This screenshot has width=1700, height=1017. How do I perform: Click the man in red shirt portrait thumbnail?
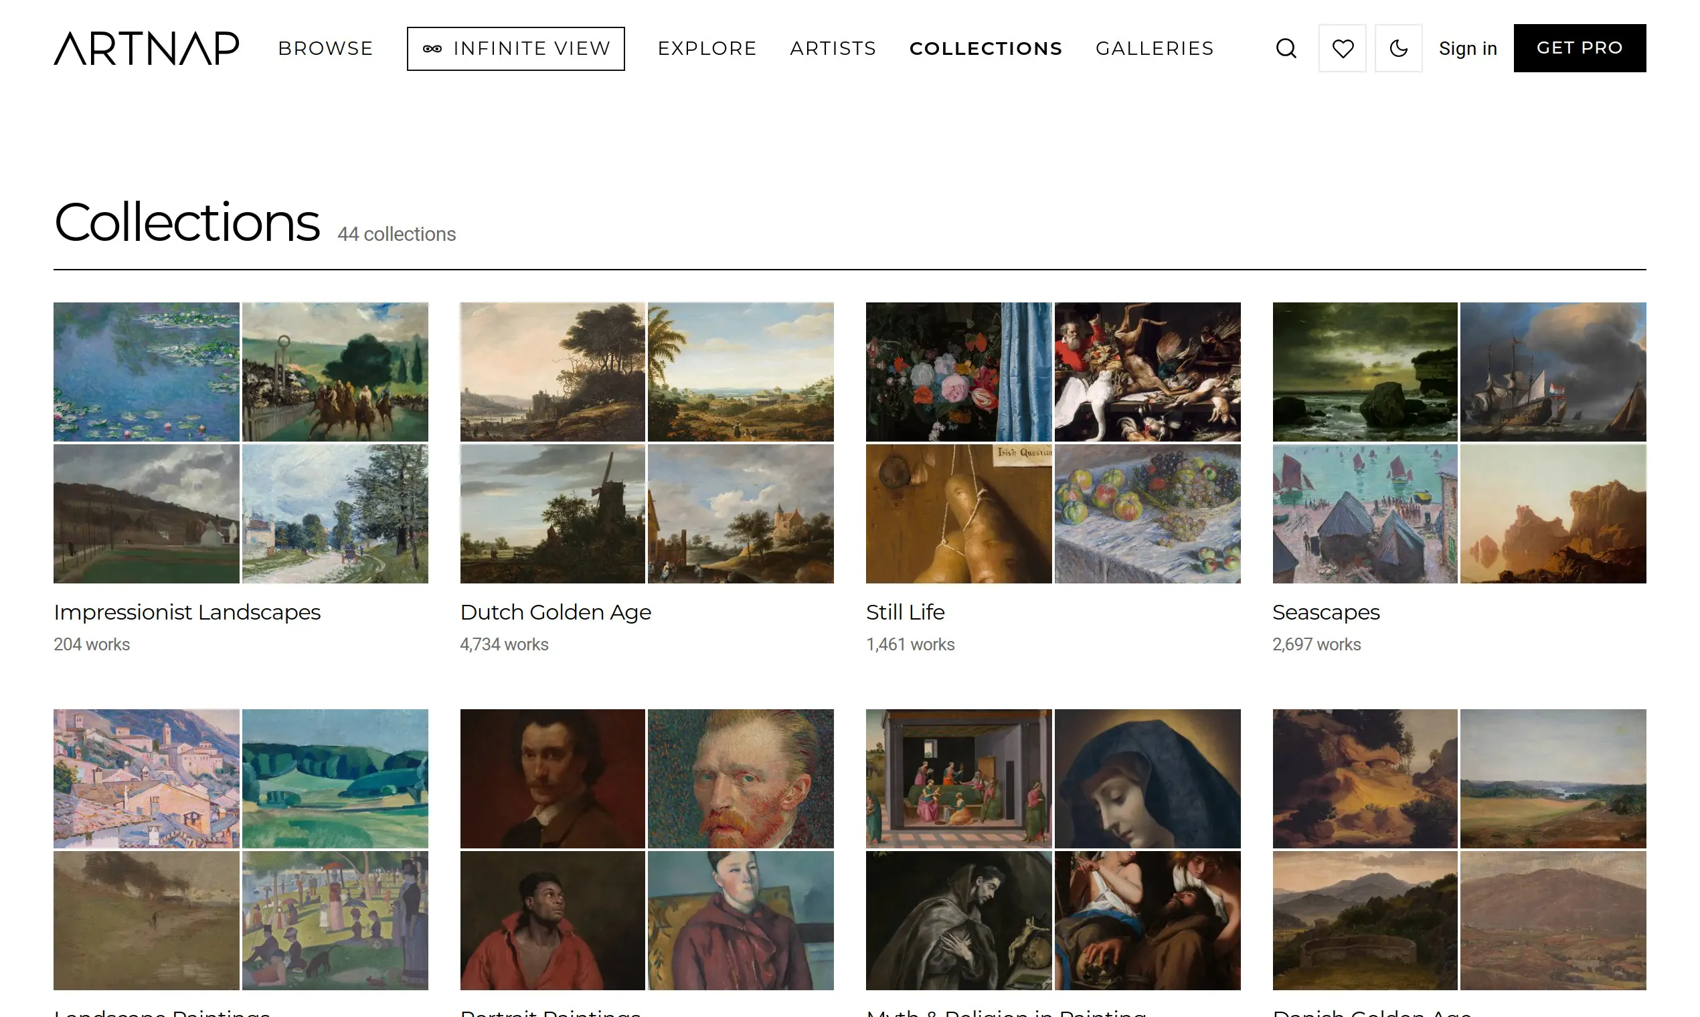[x=553, y=921]
